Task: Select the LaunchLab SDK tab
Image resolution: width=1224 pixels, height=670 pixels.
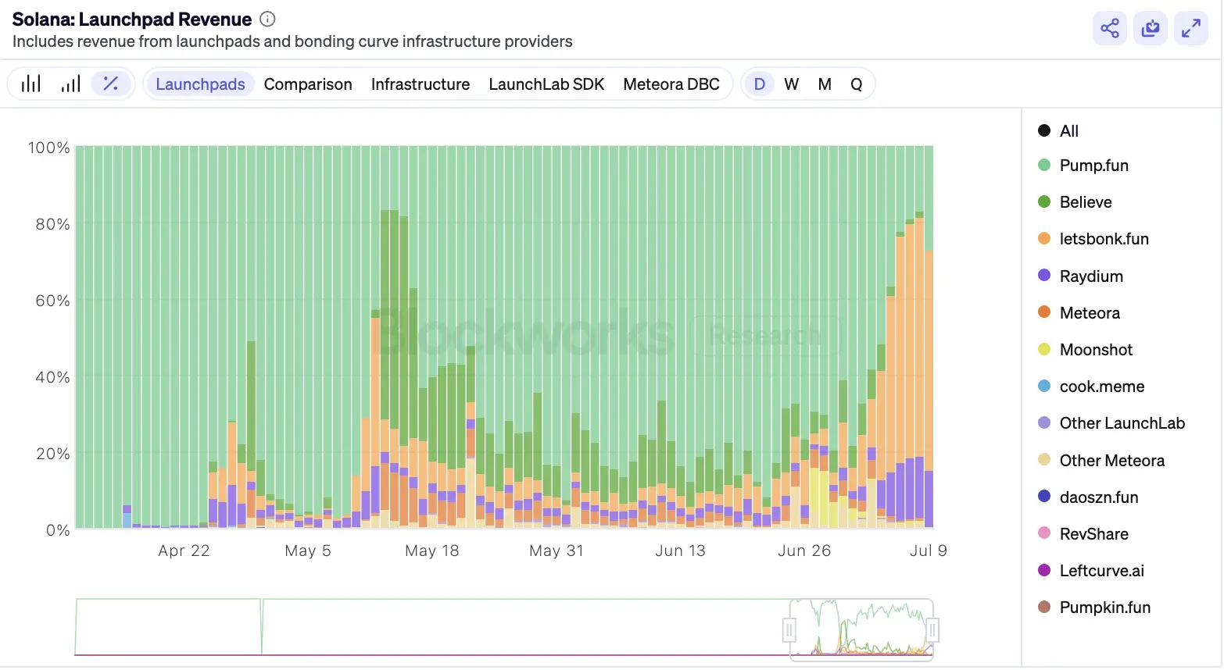Action: pyautogui.click(x=546, y=84)
